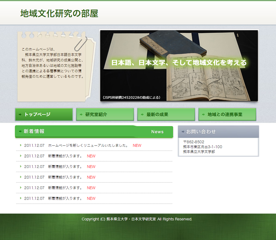The width and height of the screenshot is (276, 240).
Task: Click the arrow icon beside 最新の成果
Action: pyautogui.click(x=142, y=115)
